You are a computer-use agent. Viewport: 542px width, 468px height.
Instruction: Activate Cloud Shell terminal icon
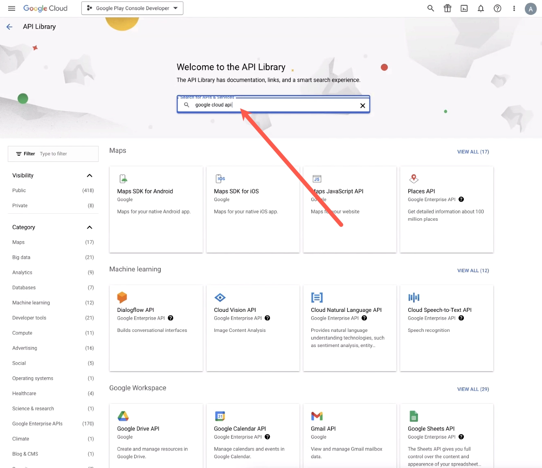click(464, 8)
